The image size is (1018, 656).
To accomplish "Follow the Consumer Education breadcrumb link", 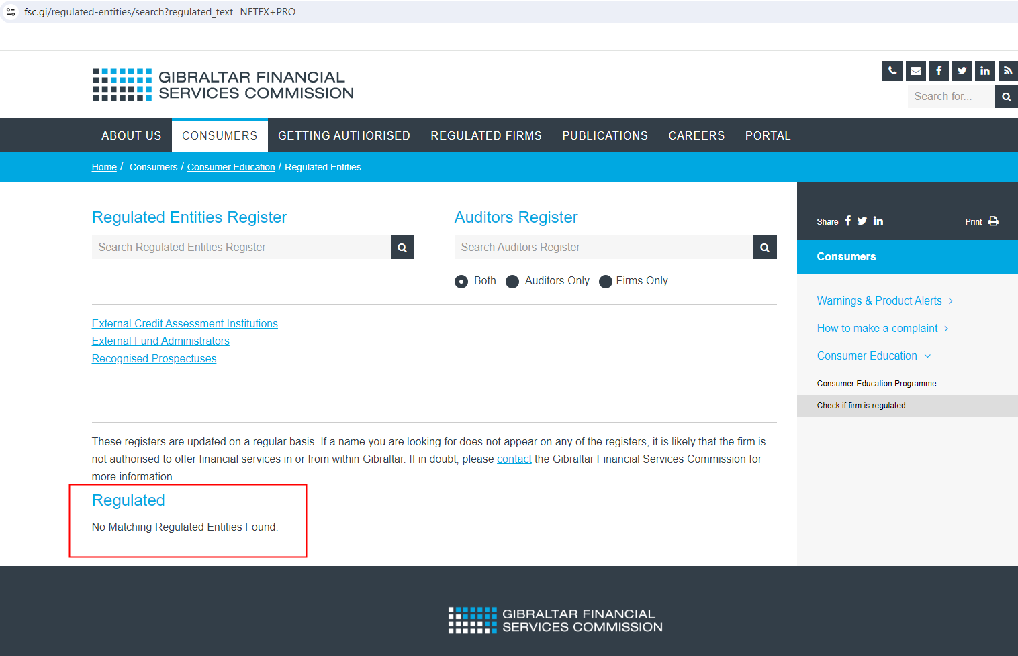I will click(x=231, y=167).
